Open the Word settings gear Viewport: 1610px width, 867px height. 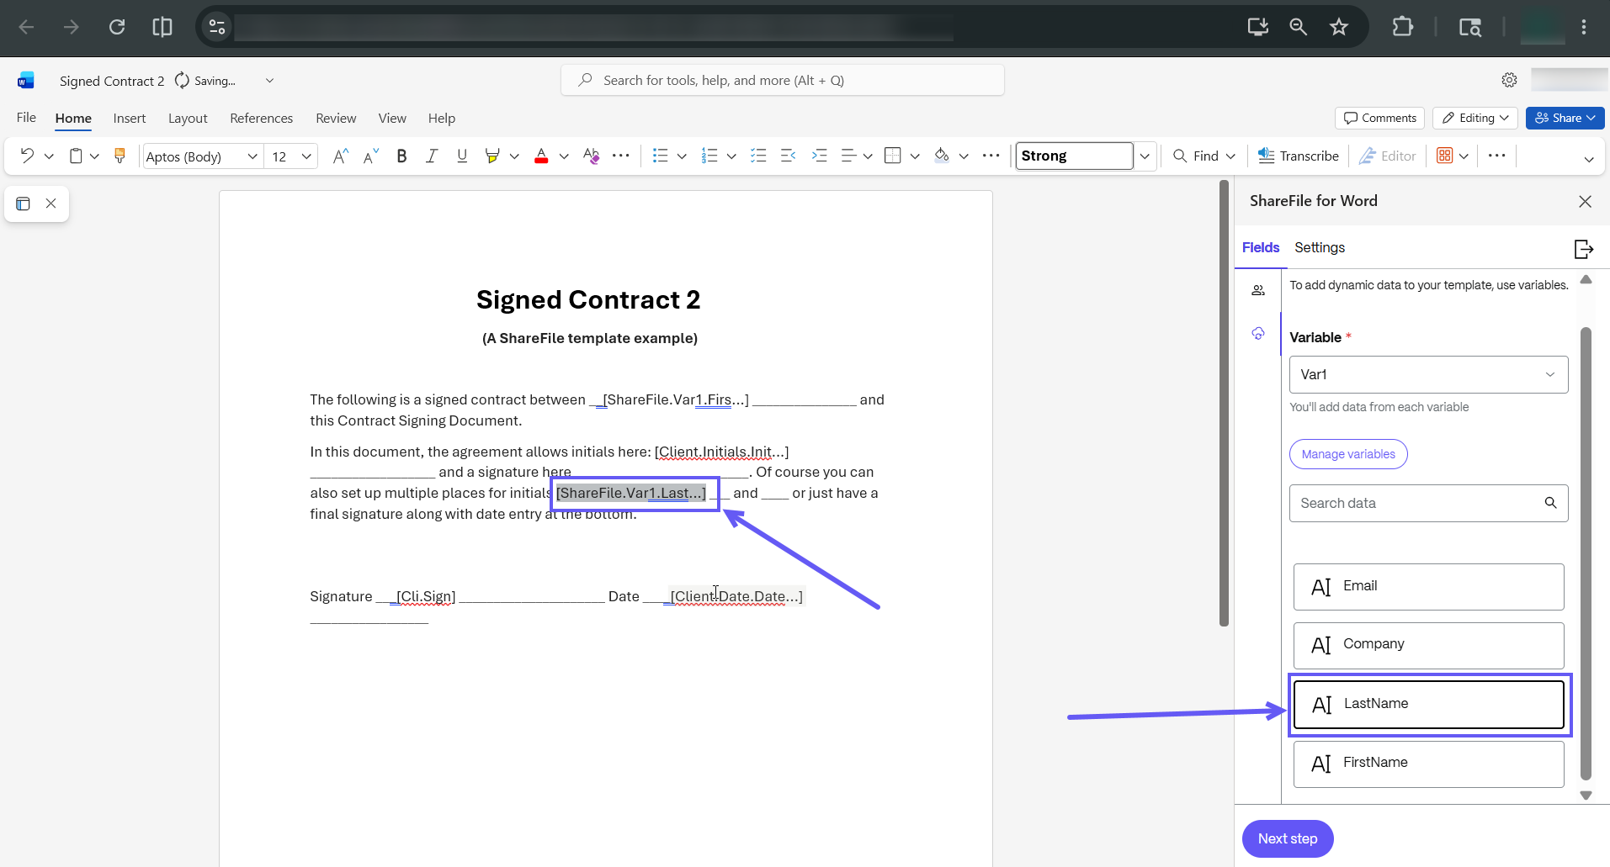(x=1510, y=80)
